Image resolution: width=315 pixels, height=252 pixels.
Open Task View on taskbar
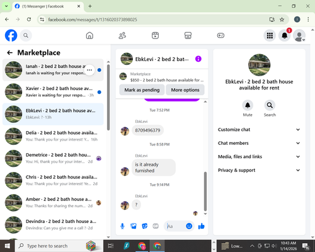tap(111, 246)
